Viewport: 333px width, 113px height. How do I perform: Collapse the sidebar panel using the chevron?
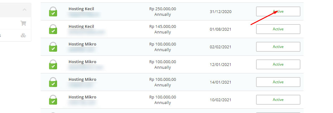click(25, 10)
